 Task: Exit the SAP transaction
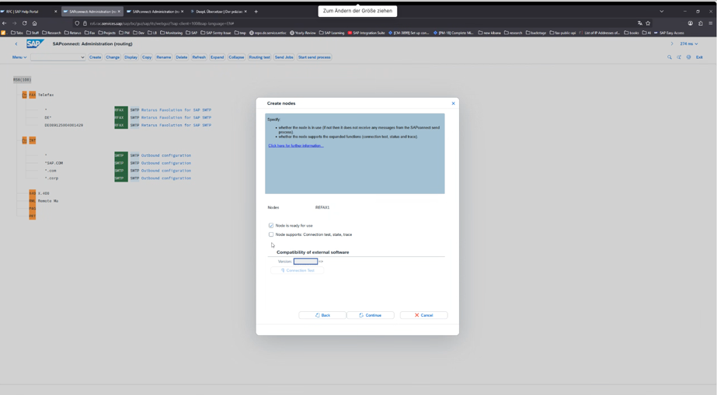(699, 57)
